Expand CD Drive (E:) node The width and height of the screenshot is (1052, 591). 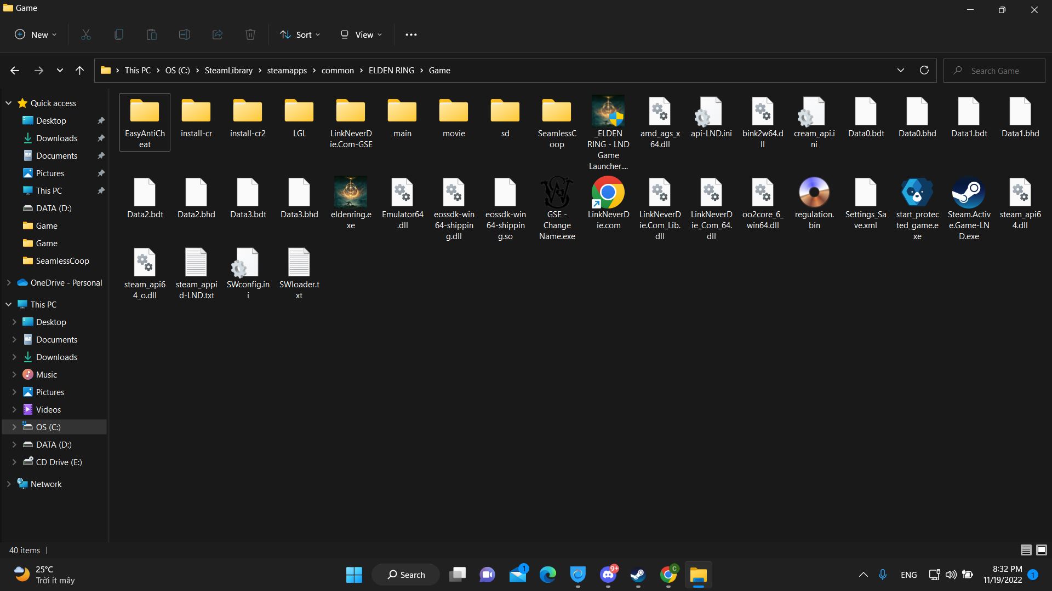(x=14, y=462)
